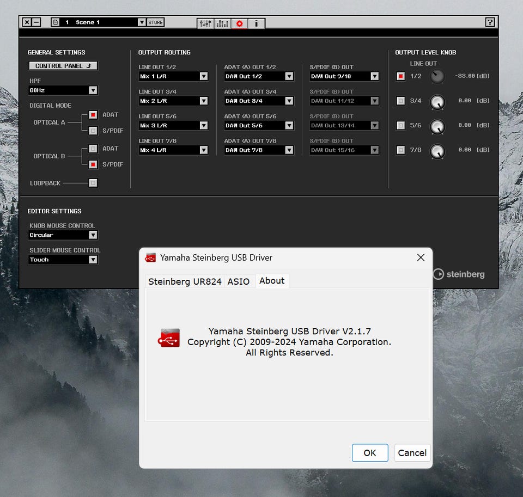Open ADAT (A) Out 5/6 routing dropdown
The image size is (523, 497).
click(x=259, y=126)
